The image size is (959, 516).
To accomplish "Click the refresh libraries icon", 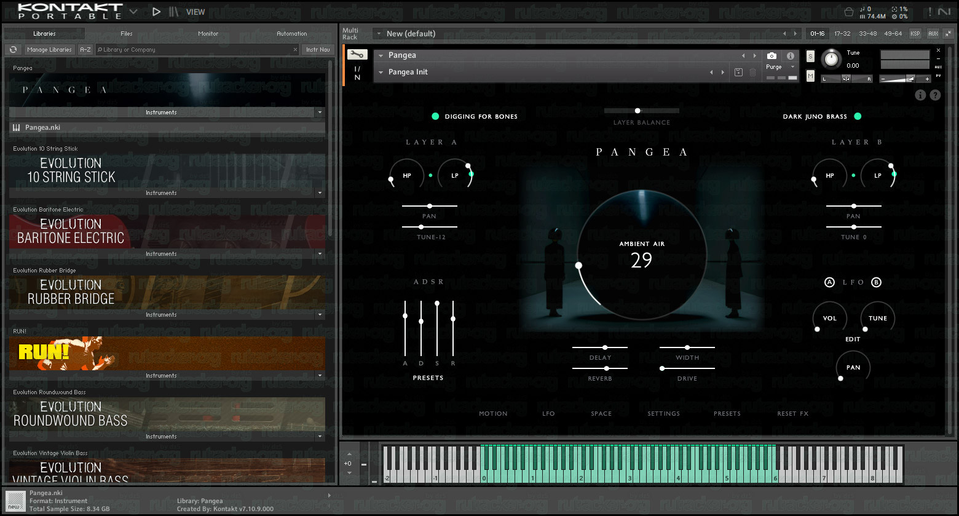I will tap(13, 50).
